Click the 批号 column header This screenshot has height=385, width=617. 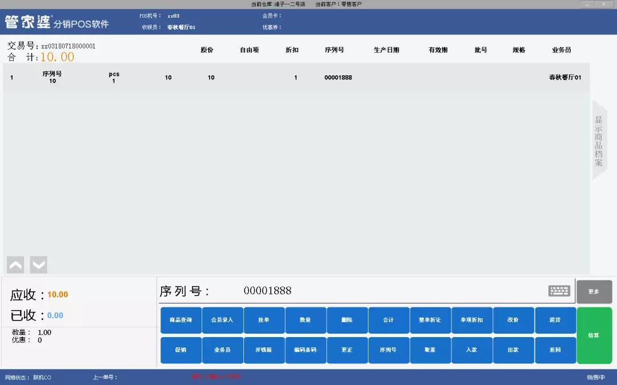(x=481, y=50)
